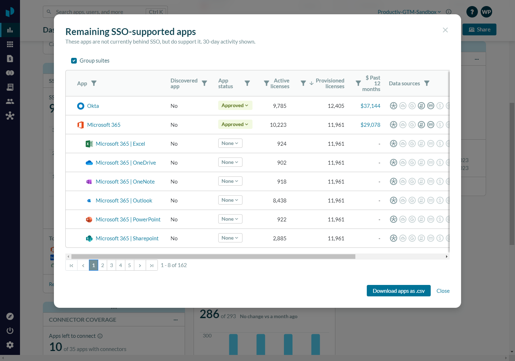
Task: Click the Google data source icon for Microsoft 365
Action: click(x=412, y=125)
